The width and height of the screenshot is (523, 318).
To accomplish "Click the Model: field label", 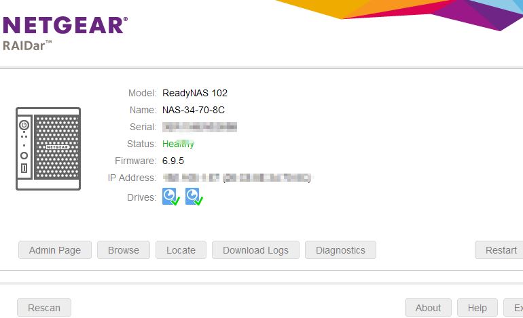I will 143,93.
